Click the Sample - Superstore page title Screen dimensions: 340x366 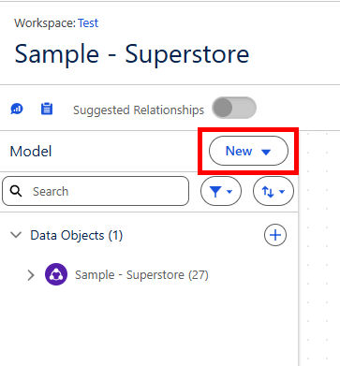point(132,53)
